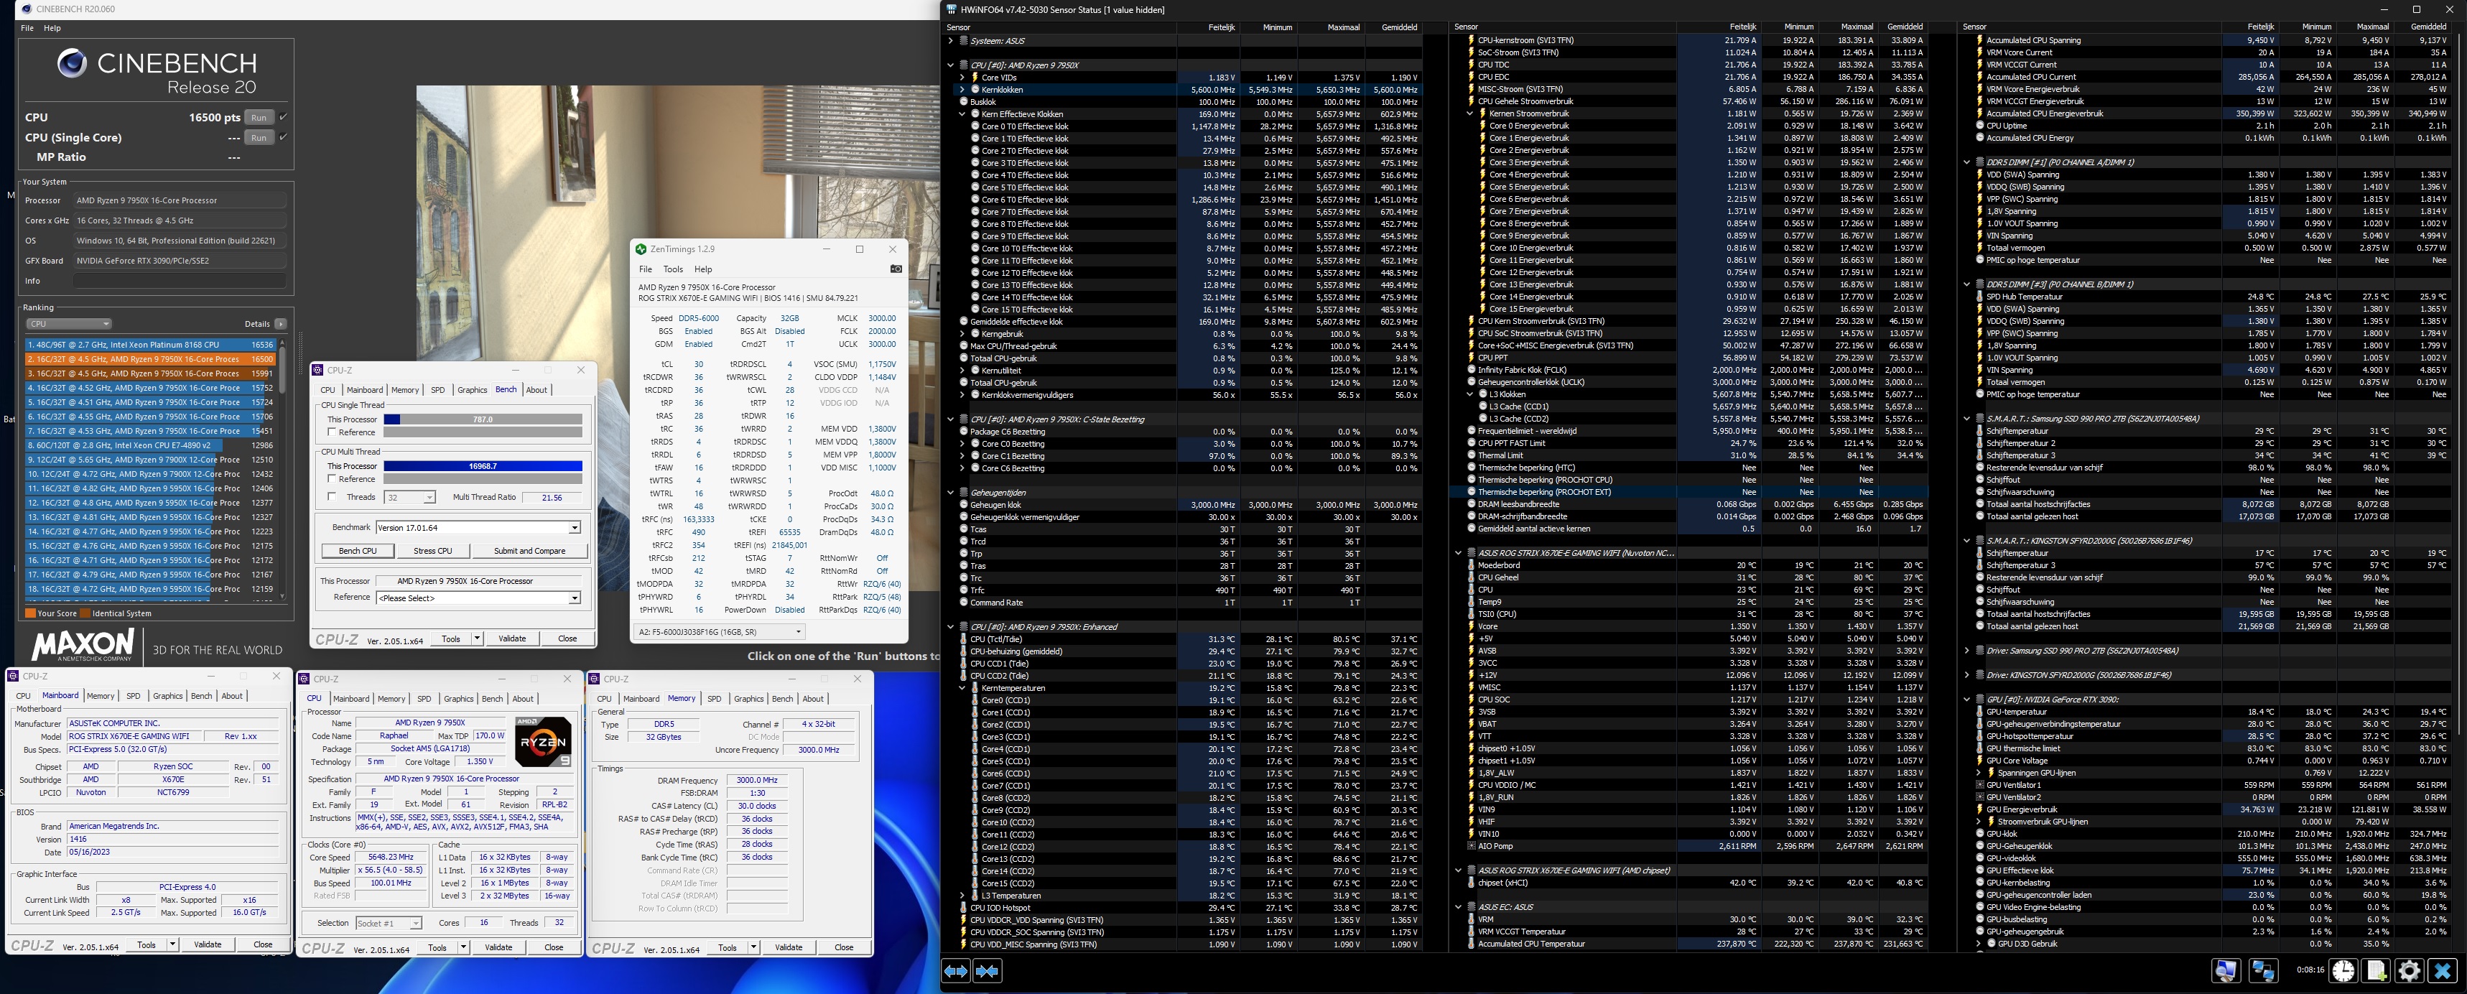Click AIO Pomp fan sensor icon

coord(1471,847)
